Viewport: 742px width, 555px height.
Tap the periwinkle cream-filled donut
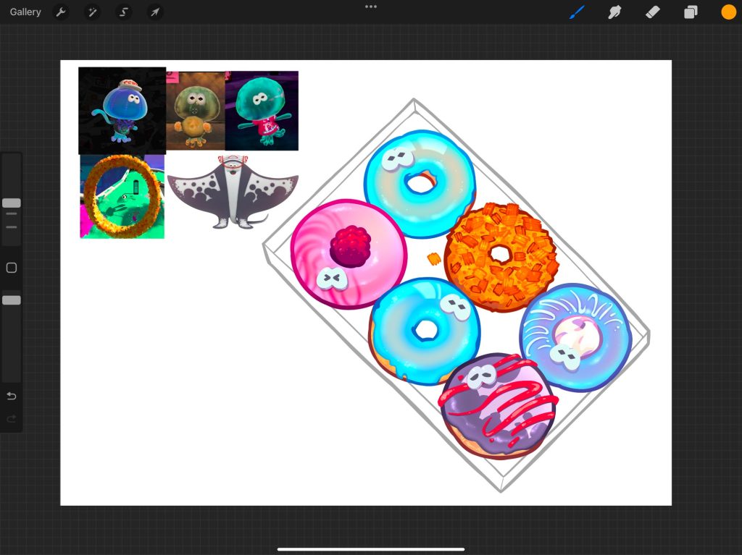(575, 337)
